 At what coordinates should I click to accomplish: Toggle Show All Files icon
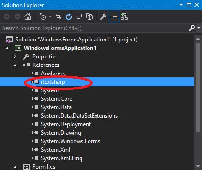[89, 16]
